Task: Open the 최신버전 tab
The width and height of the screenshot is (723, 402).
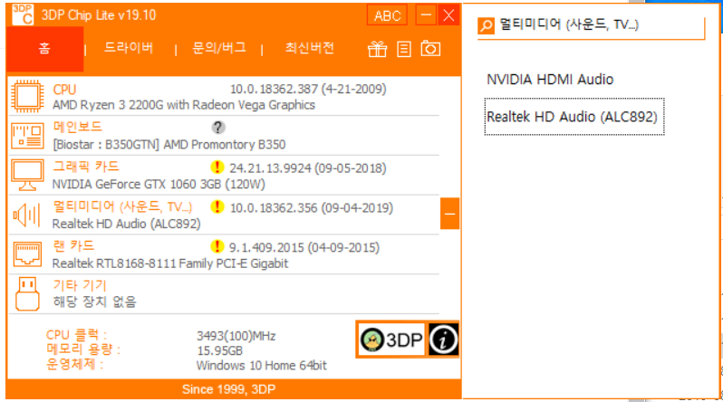Action: pyautogui.click(x=309, y=48)
